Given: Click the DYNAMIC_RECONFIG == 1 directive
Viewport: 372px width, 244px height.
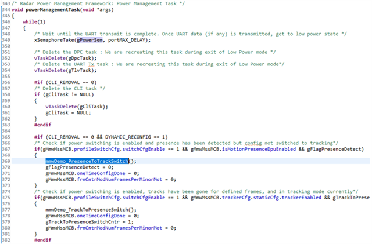Looking at the screenshot, I should click(135, 137).
